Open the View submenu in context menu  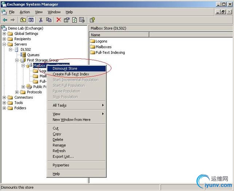coord(77,114)
